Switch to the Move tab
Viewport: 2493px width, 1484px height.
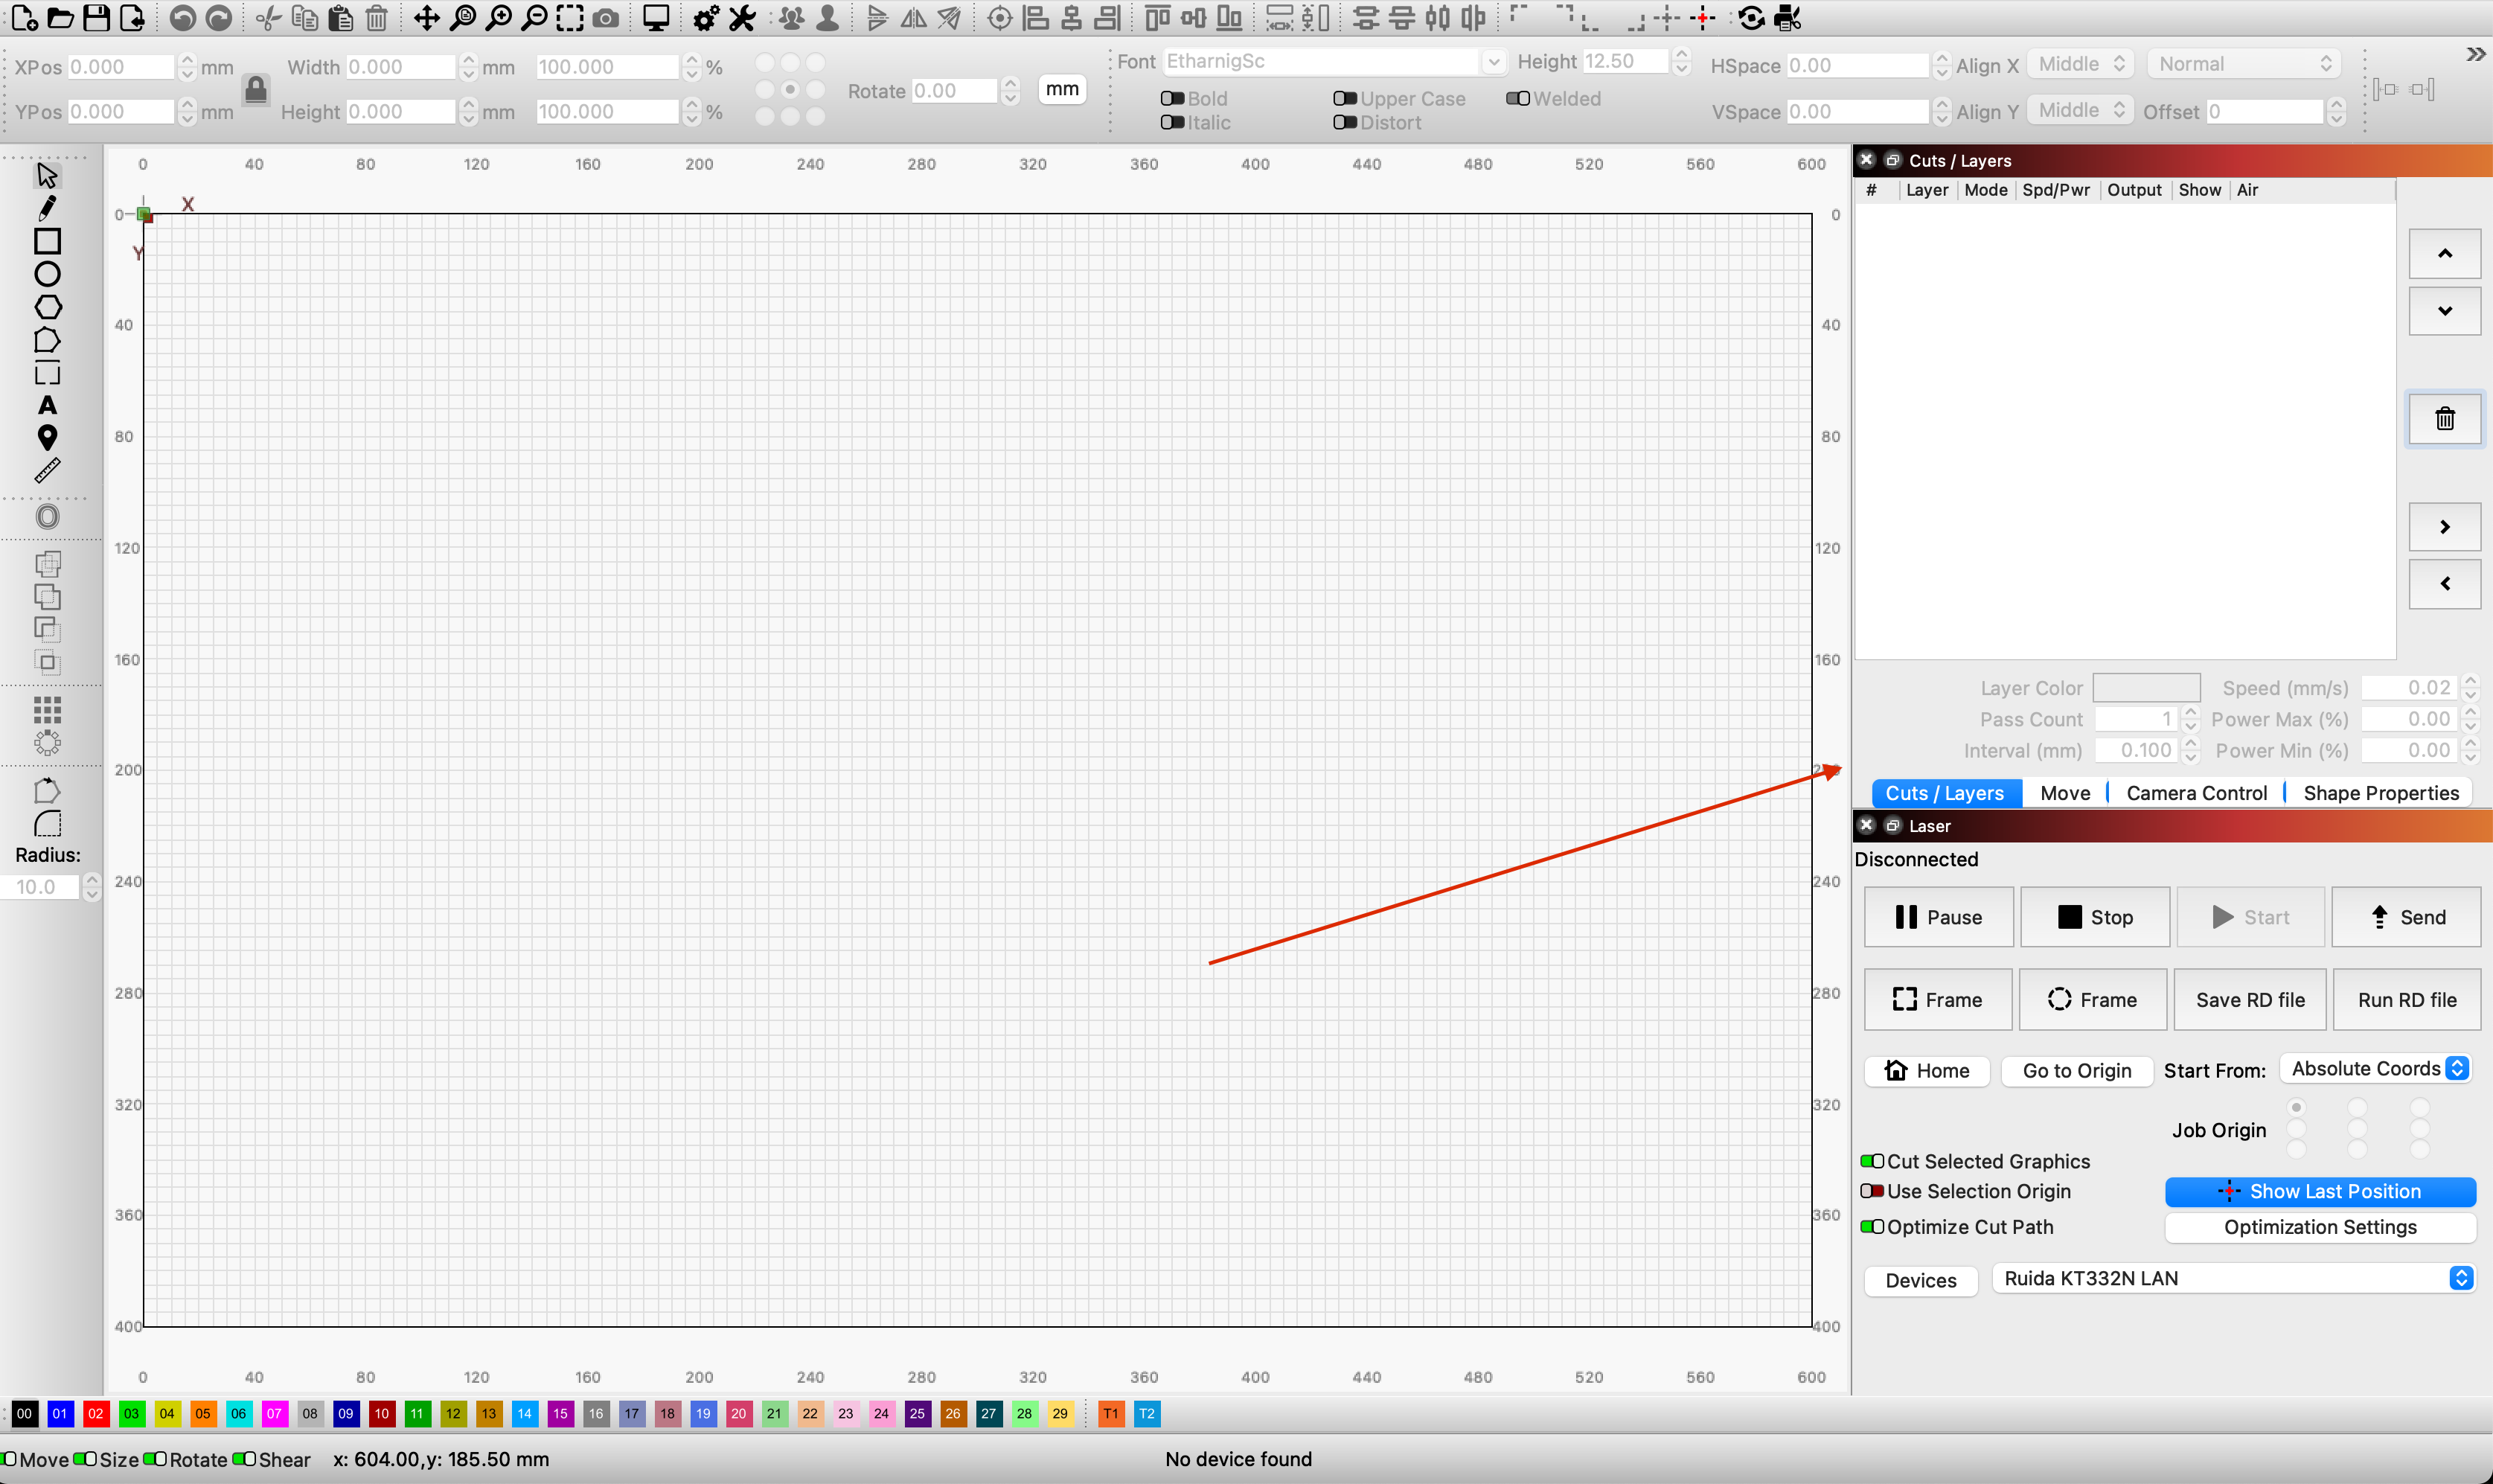click(x=2064, y=793)
